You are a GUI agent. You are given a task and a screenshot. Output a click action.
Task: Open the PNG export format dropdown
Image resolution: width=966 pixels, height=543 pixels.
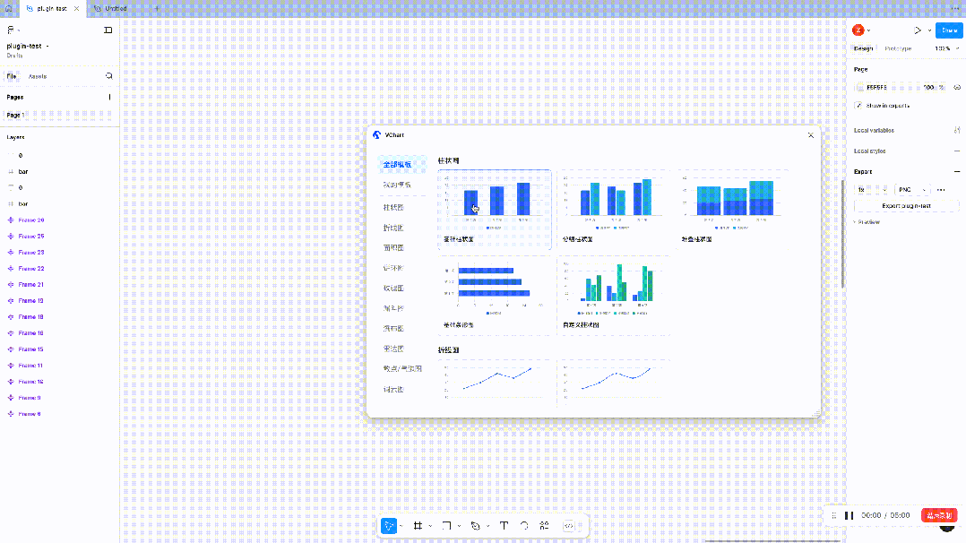pos(912,189)
